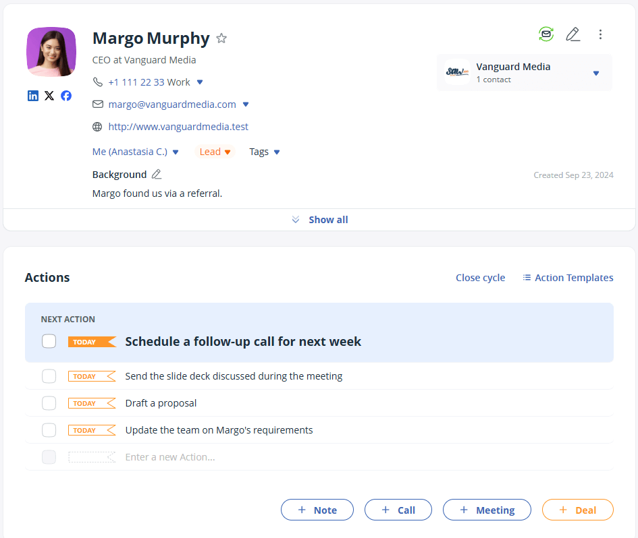Expand the Tags dropdown
Image resolution: width=638 pixels, height=538 pixels.
[x=264, y=151]
